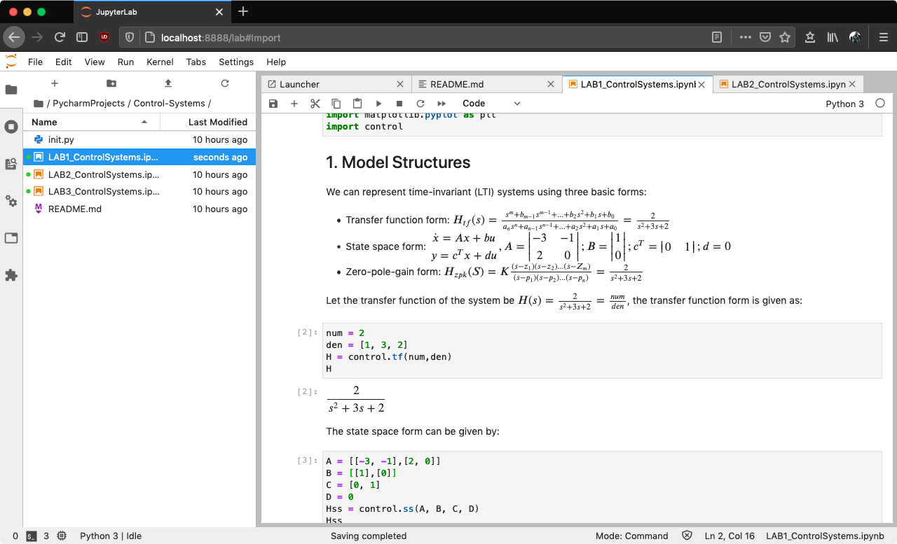
Task: Open the extension manager in the sidebar
Action: pyautogui.click(x=11, y=275)
